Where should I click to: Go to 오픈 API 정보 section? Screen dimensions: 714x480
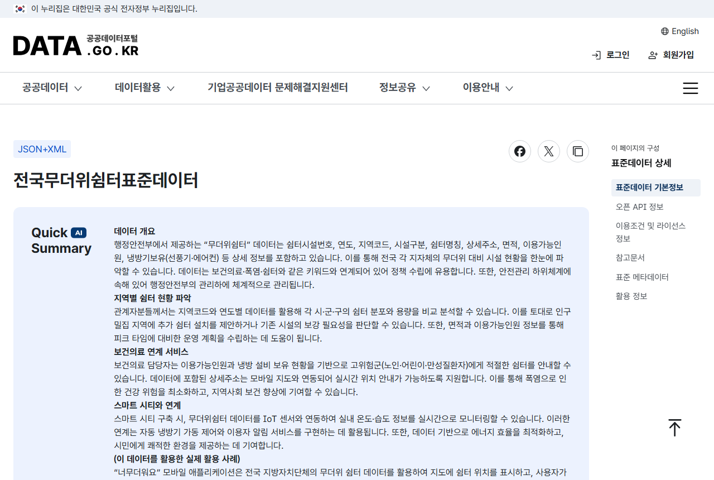640,207
